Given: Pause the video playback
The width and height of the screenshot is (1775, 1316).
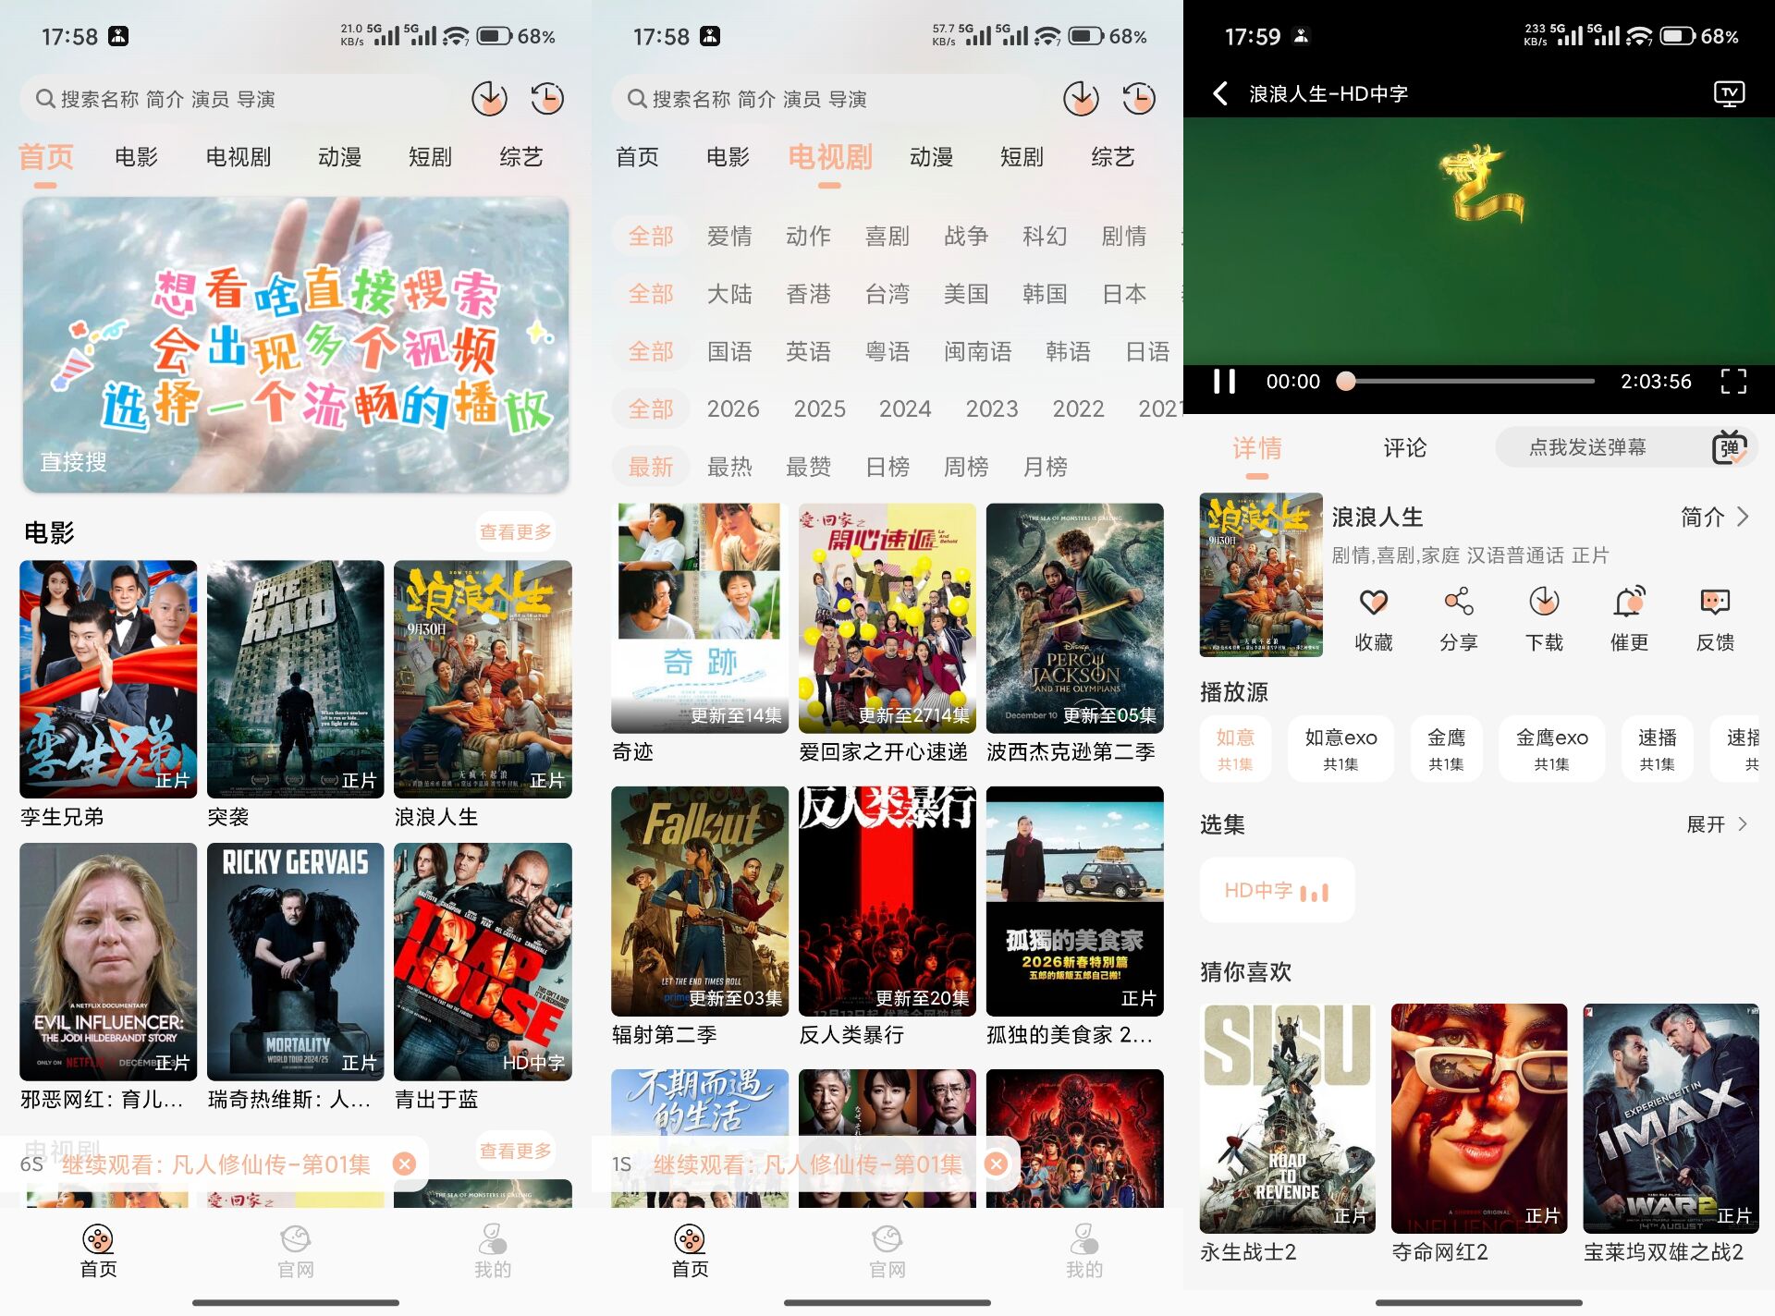Looking at the screenshot, I should (x=1224, y=382).
